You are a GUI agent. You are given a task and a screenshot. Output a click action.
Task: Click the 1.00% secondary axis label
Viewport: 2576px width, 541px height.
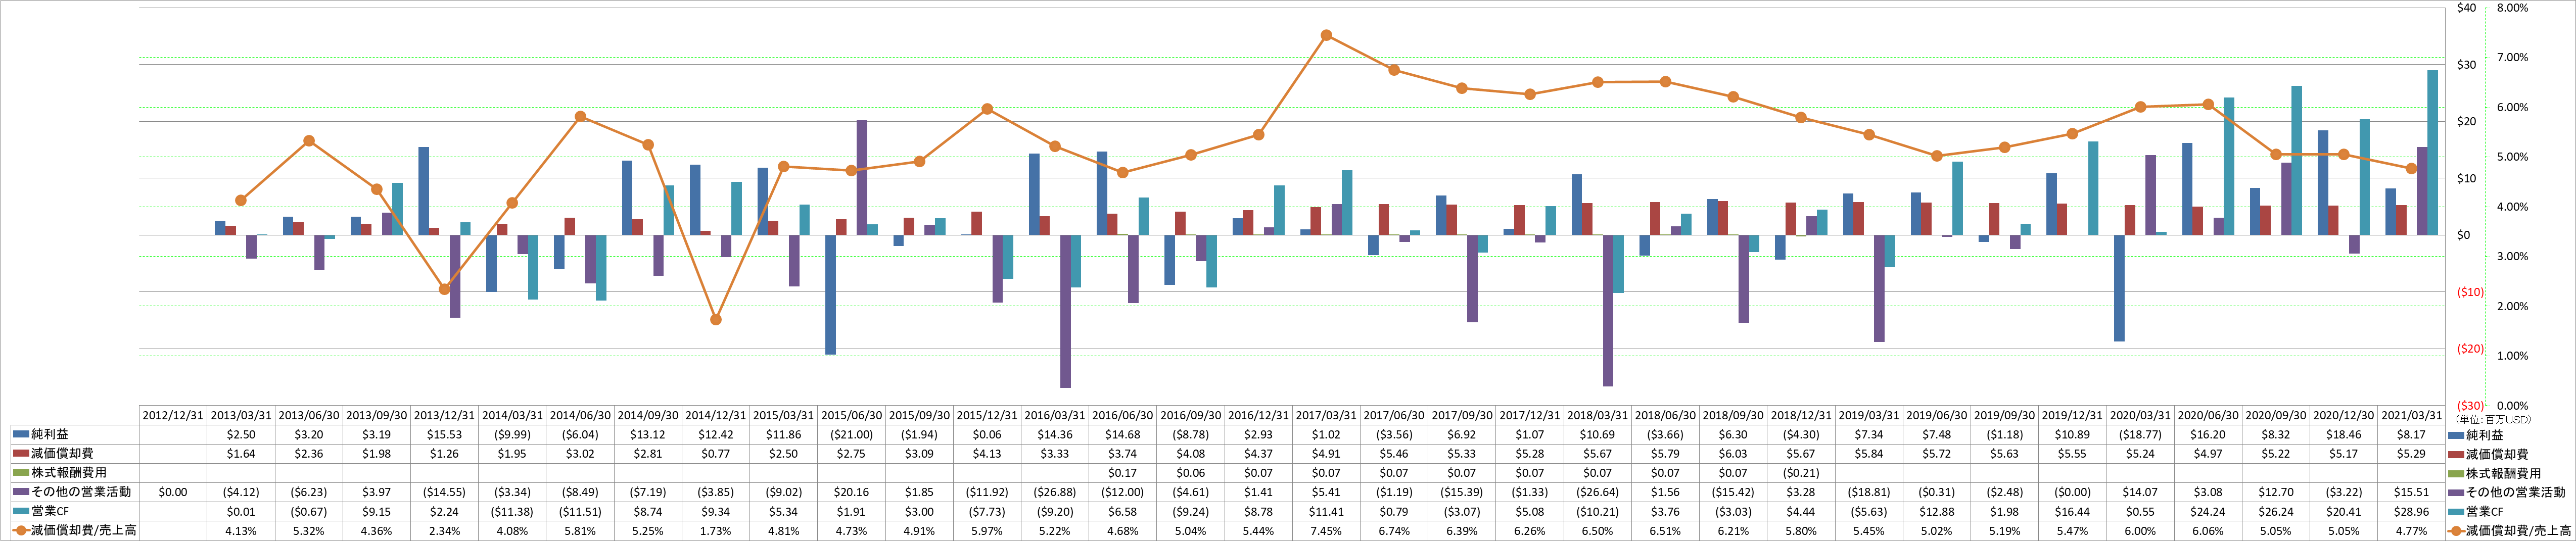[x=2512, y=356]
